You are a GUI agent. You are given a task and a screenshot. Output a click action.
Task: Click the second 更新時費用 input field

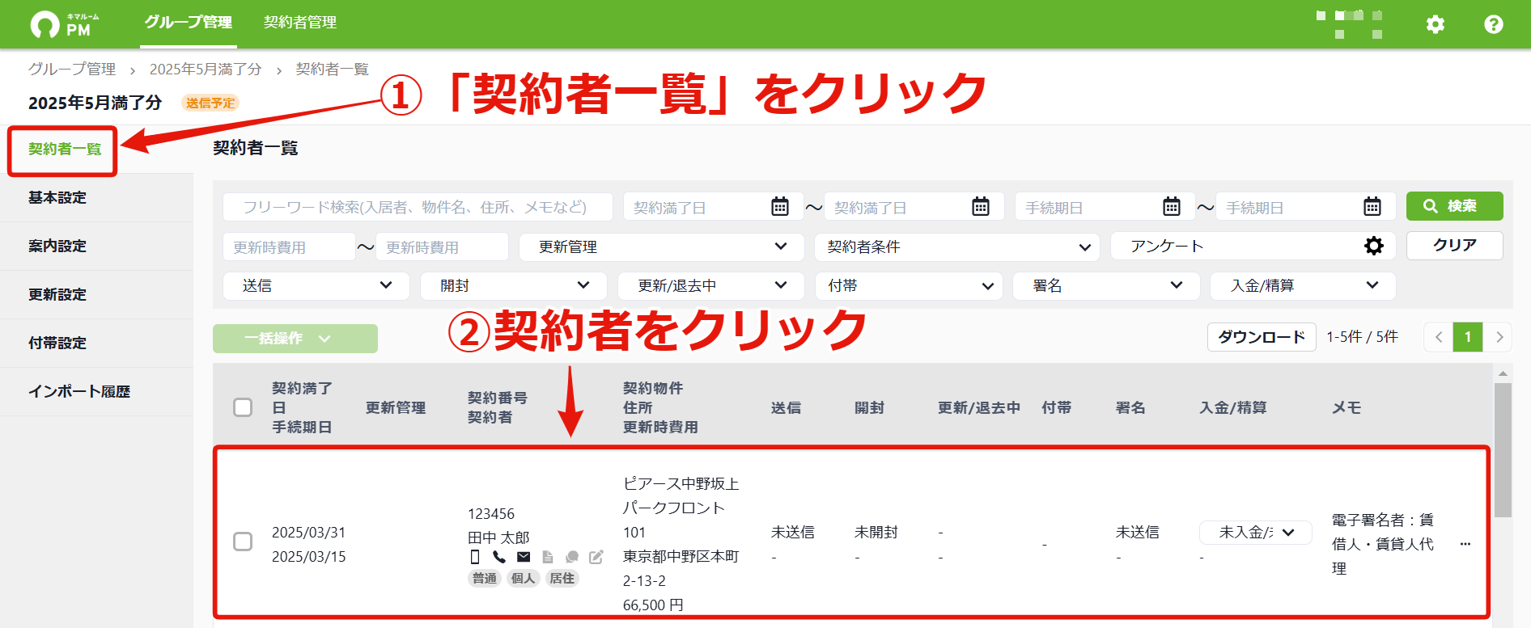tap(443, 247)
